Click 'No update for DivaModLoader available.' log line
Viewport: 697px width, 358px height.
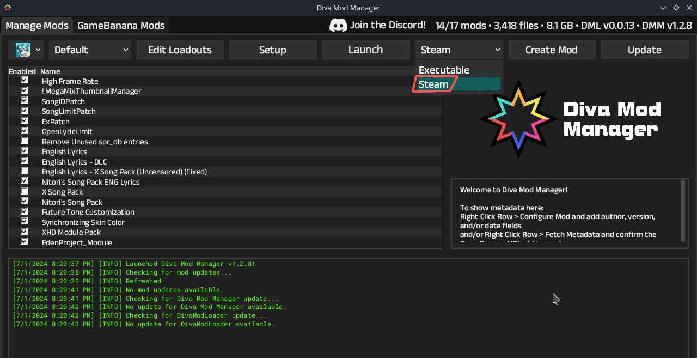click(x=144, y=324)
